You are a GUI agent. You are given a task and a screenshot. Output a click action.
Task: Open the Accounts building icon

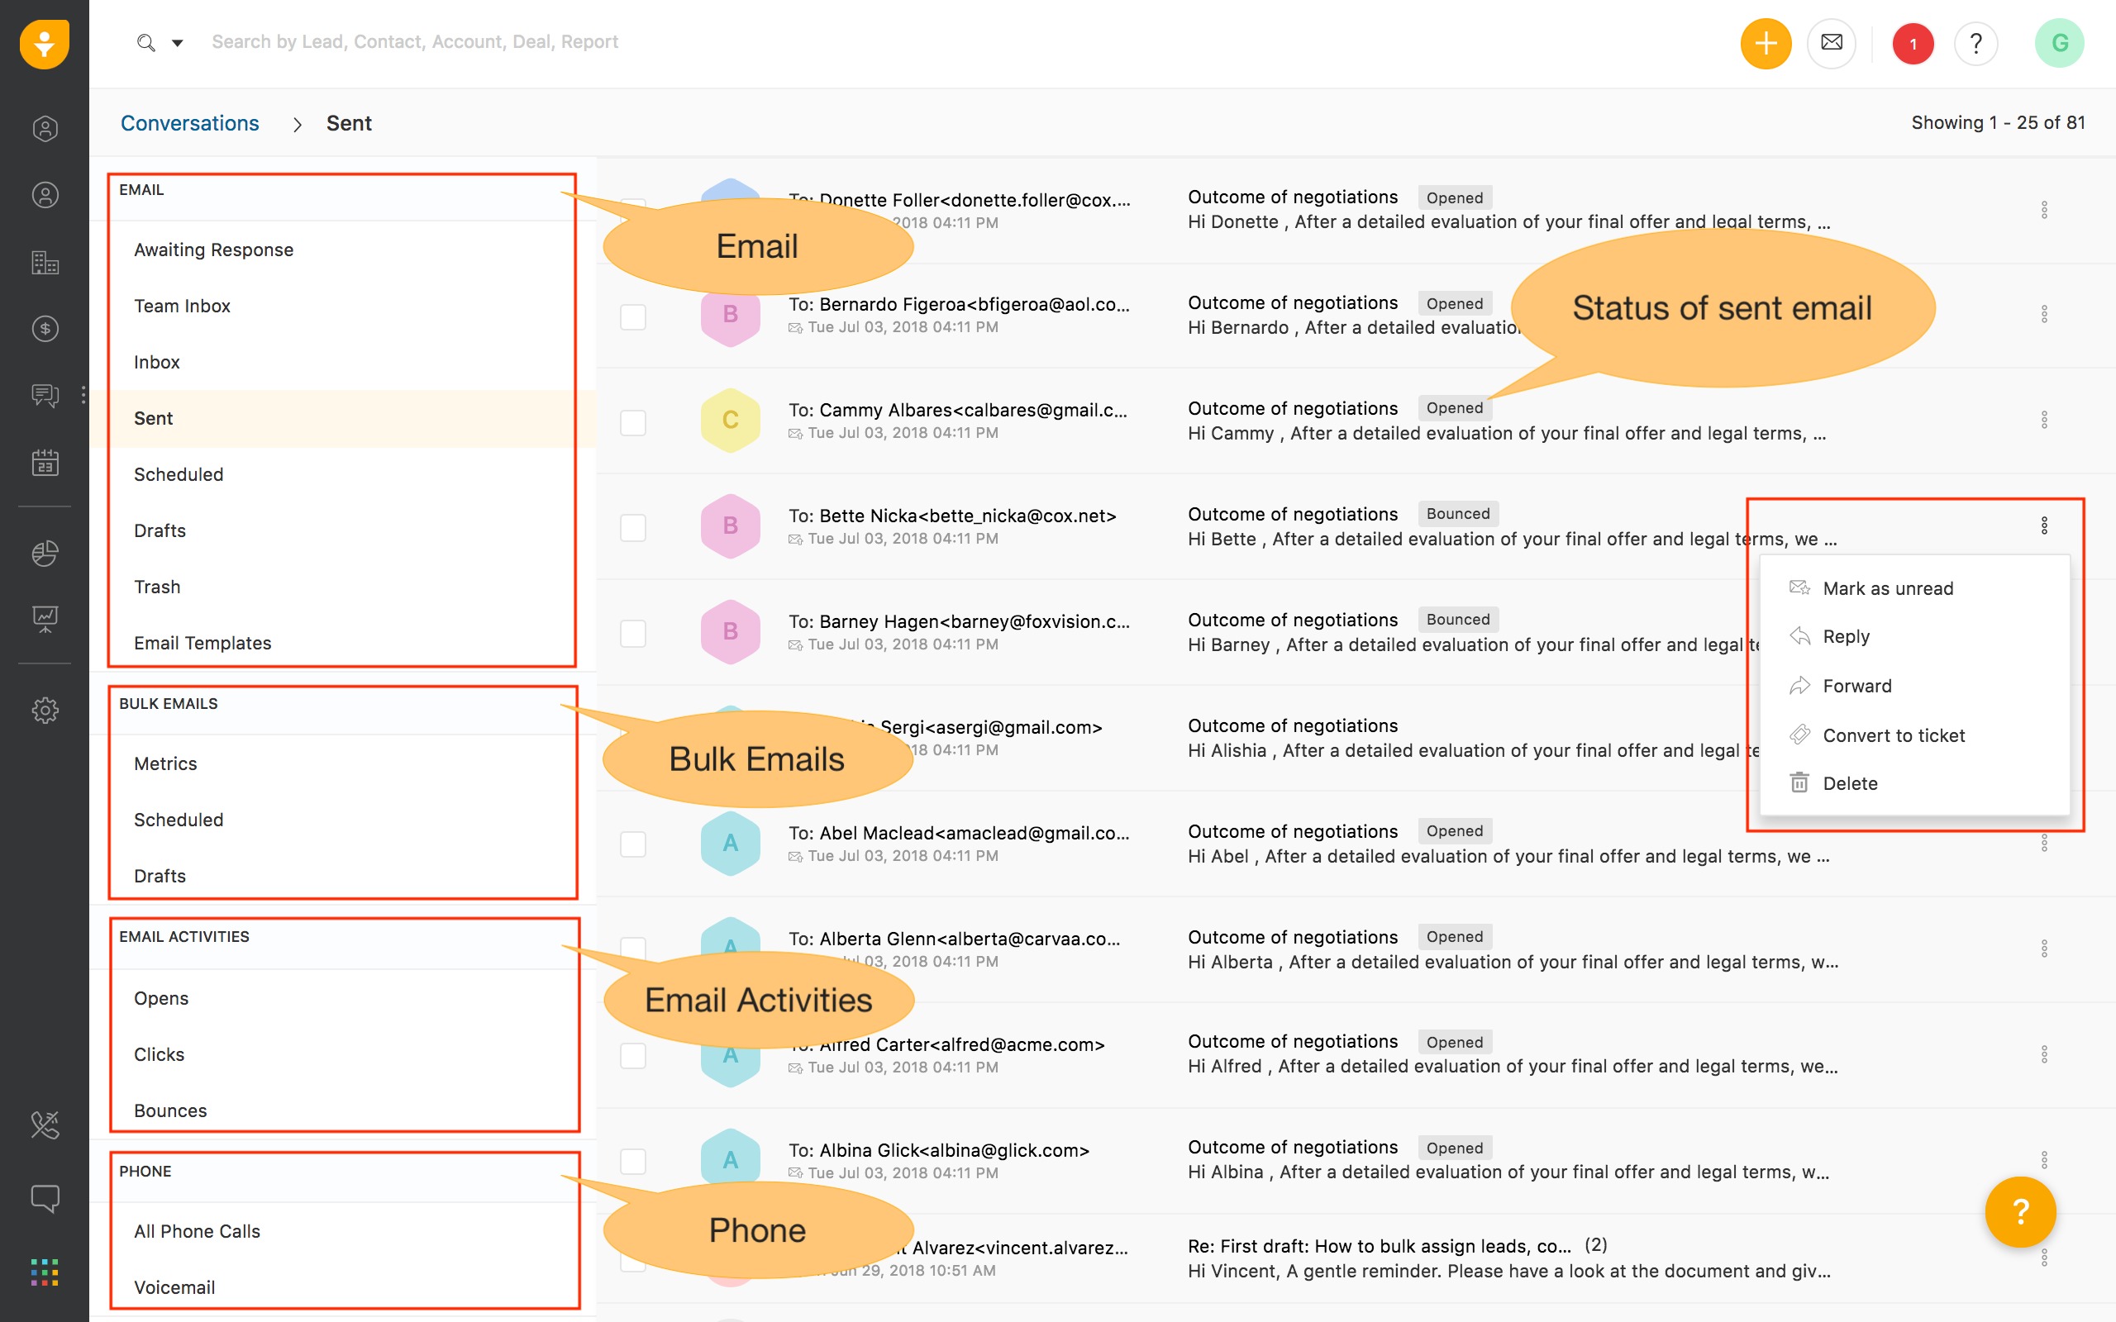[45, 262]
